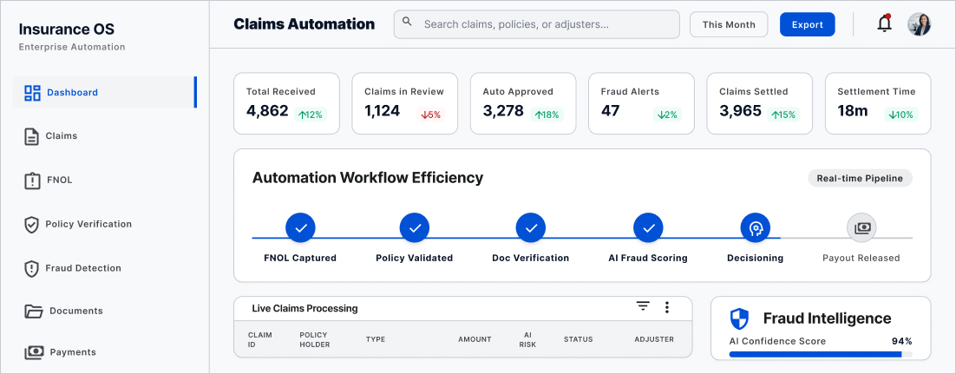Screen dimensions: 956x374
Task: Click the Claims document icon
Action: point(30,136)
